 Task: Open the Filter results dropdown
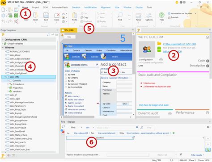point(198,155)
